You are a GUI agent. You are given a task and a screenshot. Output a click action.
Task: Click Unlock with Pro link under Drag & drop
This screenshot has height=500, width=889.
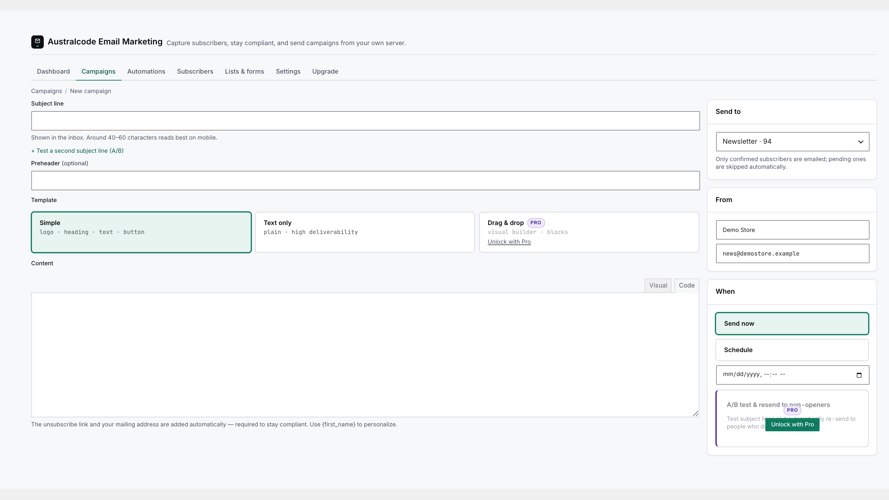[x=509, y=242]
